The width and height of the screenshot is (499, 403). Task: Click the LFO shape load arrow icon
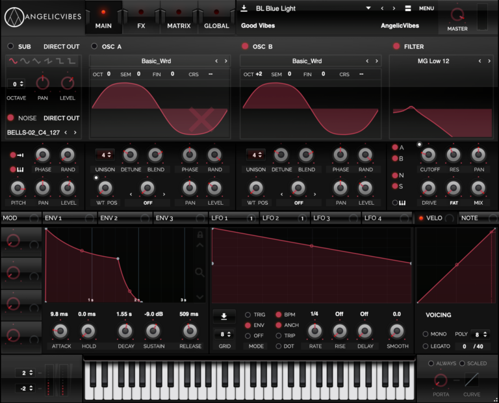pos(224,317)
